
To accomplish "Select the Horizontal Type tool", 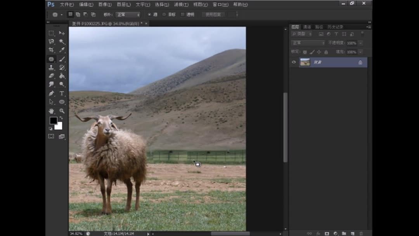I will [61, 93].
